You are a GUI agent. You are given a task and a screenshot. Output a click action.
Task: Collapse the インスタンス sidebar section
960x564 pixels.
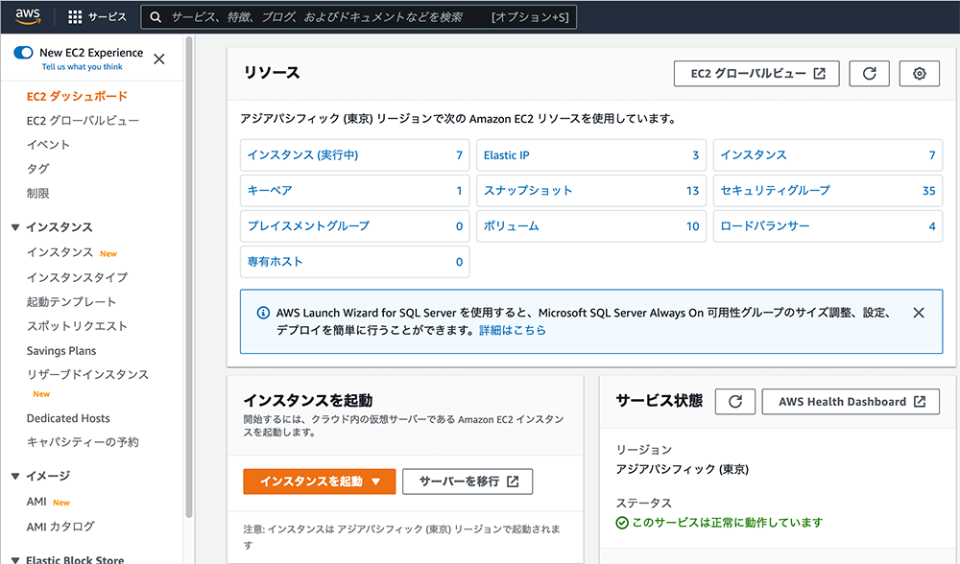pos(15,227)
